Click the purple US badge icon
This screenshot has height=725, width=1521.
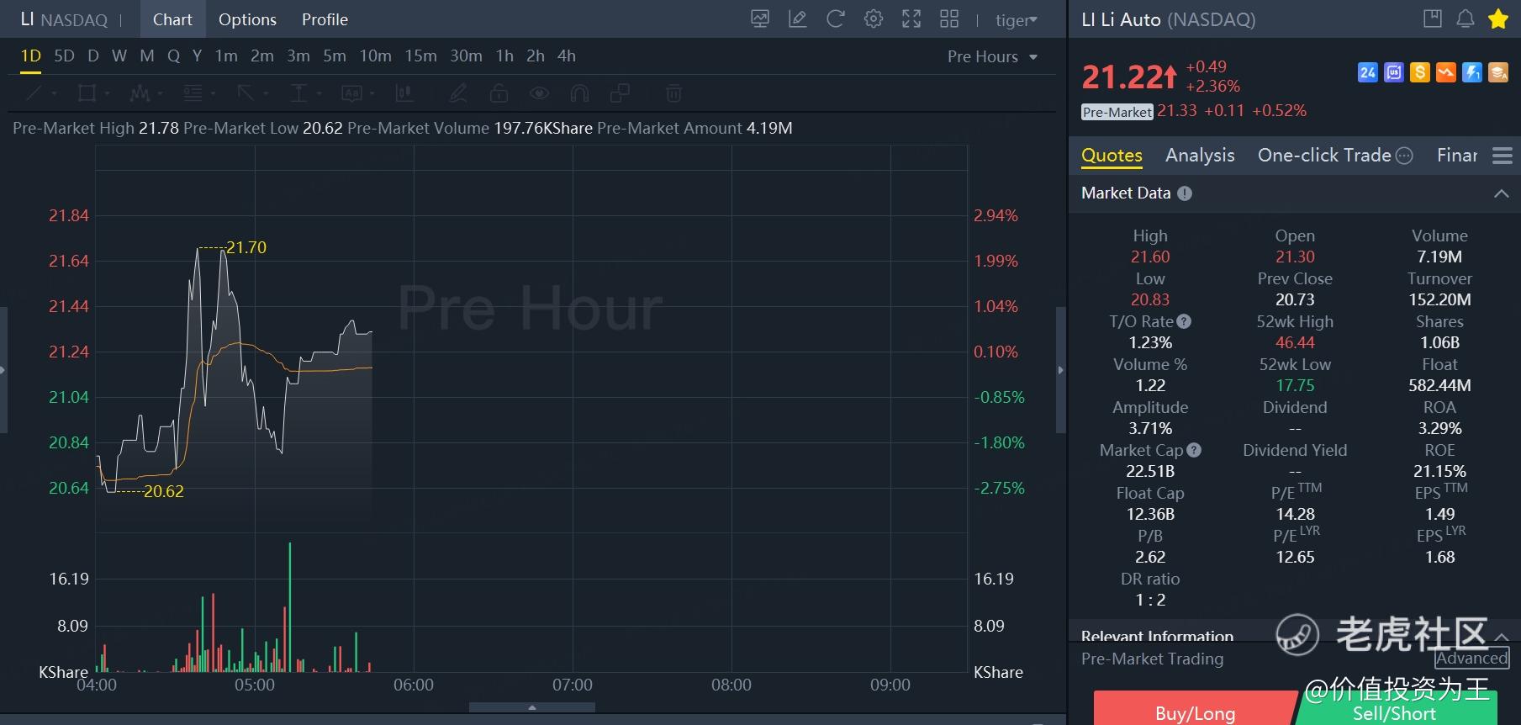pos(1394,72)
